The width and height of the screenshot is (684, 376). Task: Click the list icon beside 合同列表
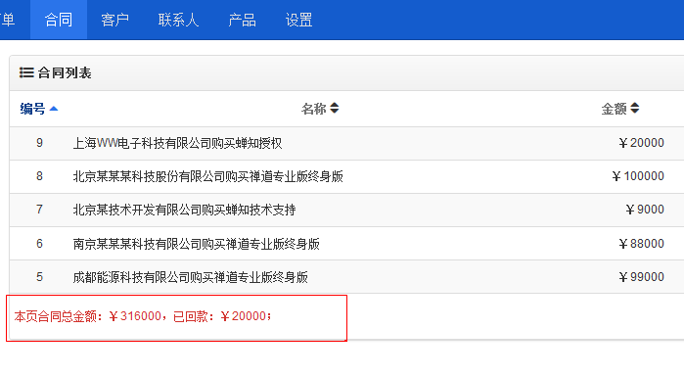pos(26,72)
